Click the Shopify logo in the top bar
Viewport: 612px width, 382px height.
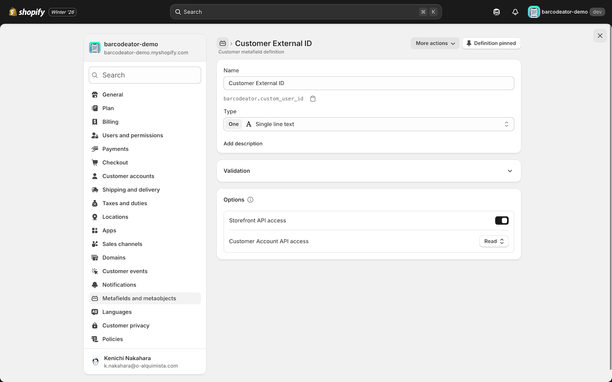[26, 11]
